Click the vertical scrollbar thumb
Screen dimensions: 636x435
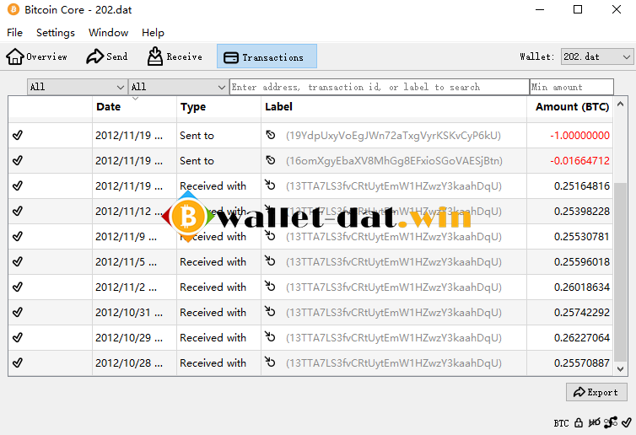620,271
